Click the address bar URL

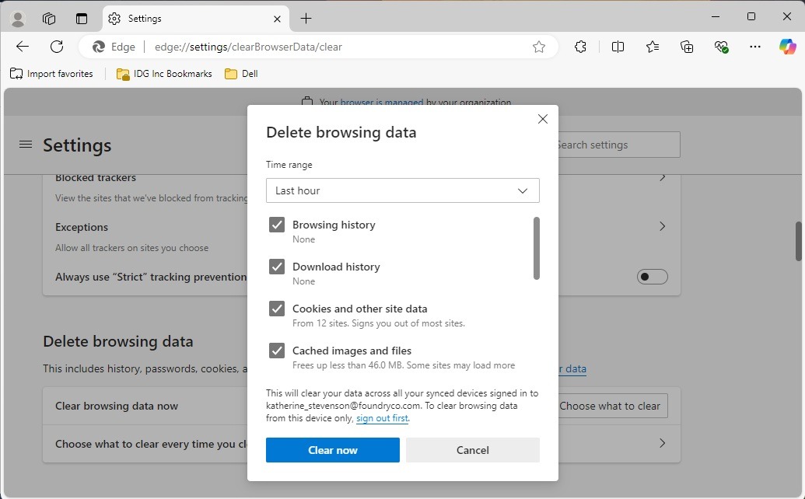click(248, 47)
